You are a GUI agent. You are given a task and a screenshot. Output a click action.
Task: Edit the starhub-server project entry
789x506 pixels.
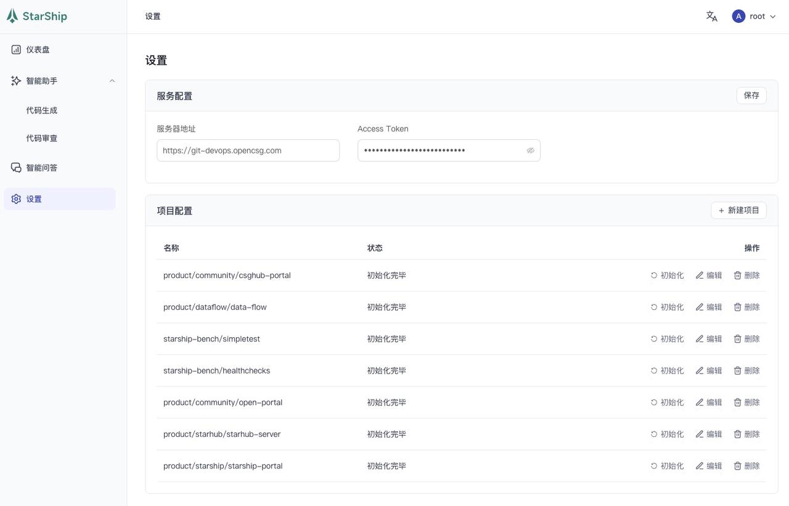[x=708, y=434]
